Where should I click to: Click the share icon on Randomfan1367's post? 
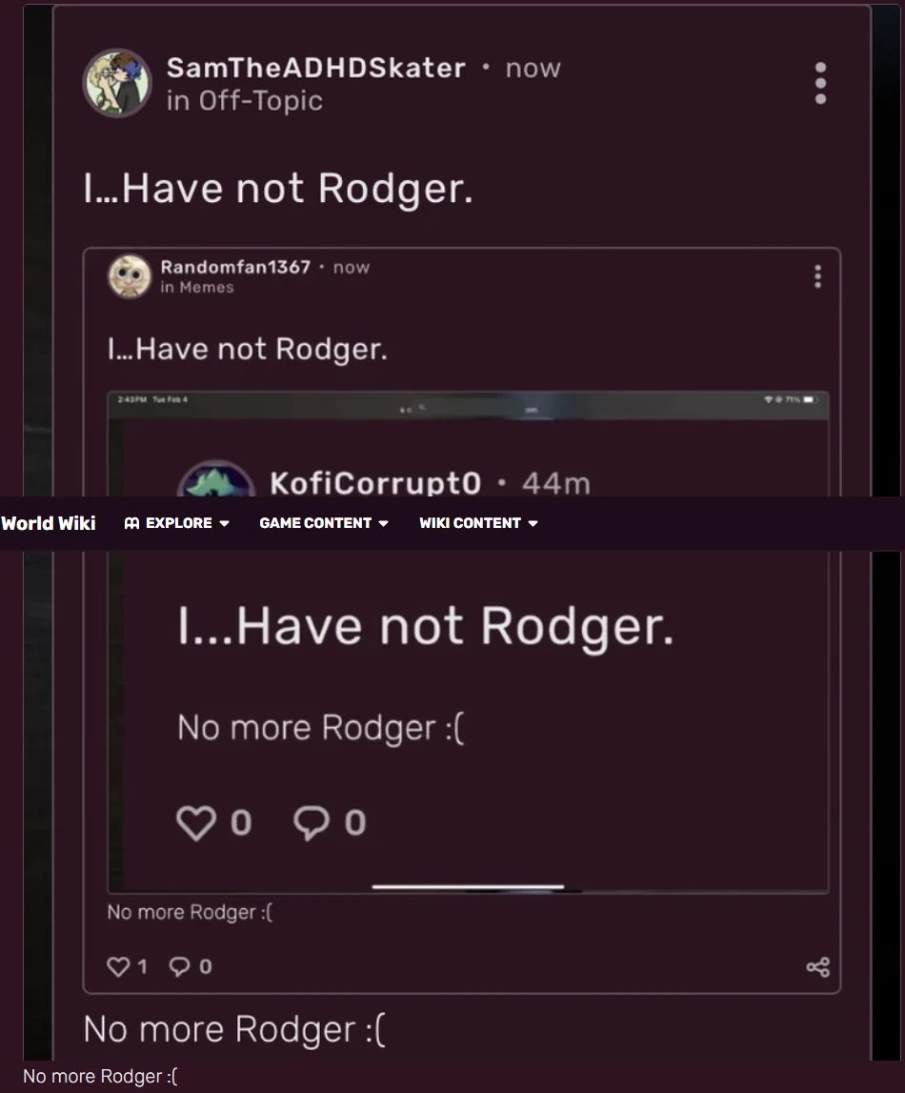click(x=816, y=966)
